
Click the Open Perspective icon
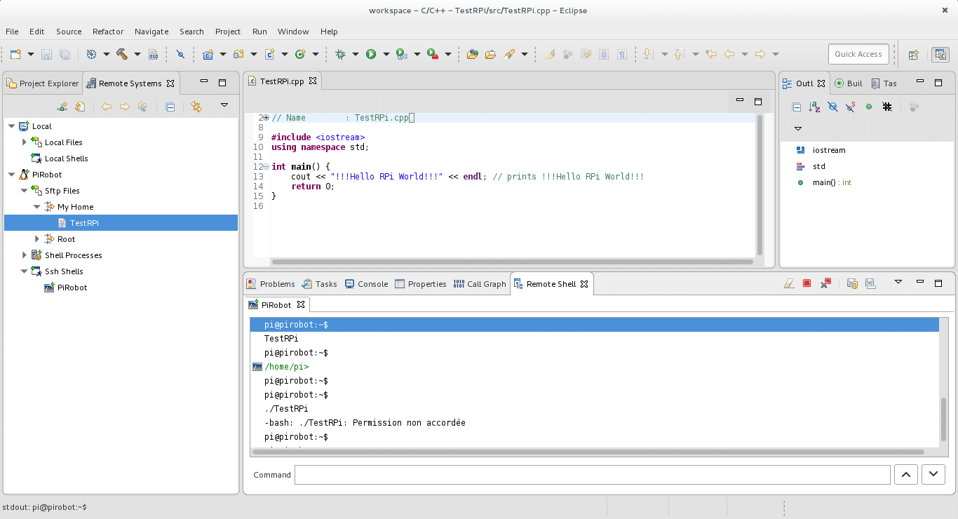914,55
